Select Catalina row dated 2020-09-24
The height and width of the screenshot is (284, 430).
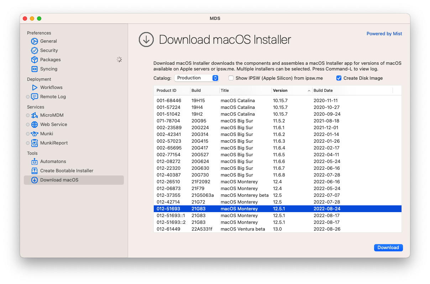click(278, 114)
